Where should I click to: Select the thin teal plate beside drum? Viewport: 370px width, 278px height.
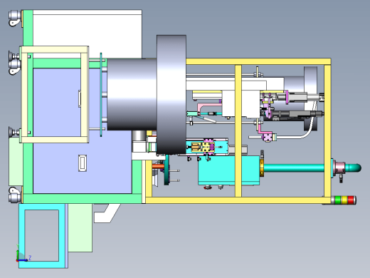coord(101,95)
